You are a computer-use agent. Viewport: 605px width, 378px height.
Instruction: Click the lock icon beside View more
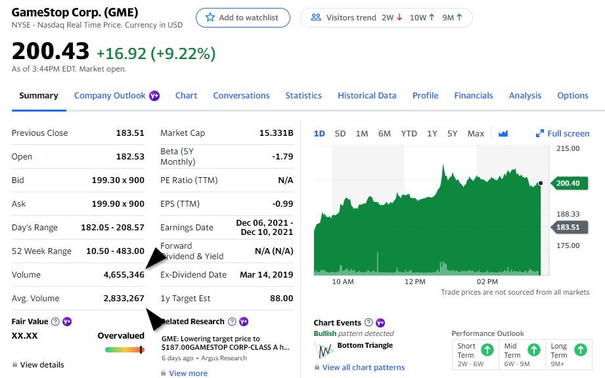(163, 373)
